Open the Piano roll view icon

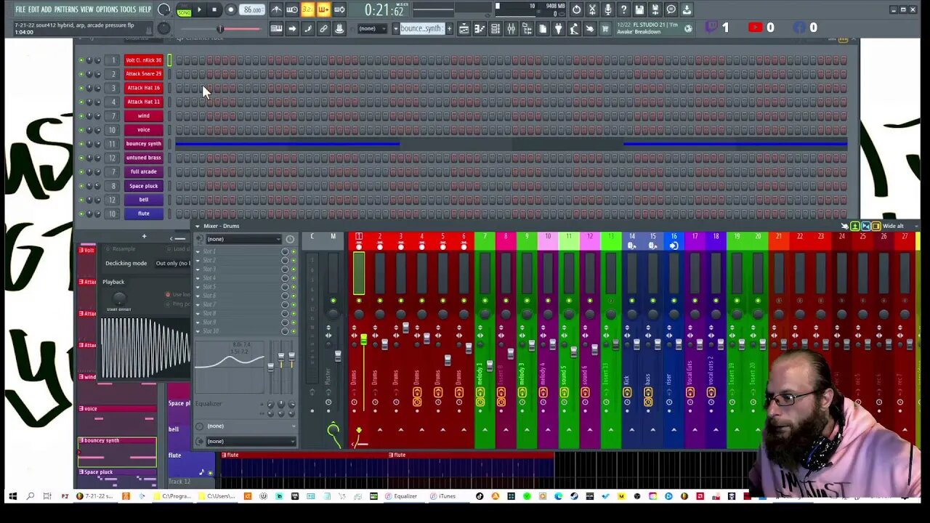(x=480, y=29)
